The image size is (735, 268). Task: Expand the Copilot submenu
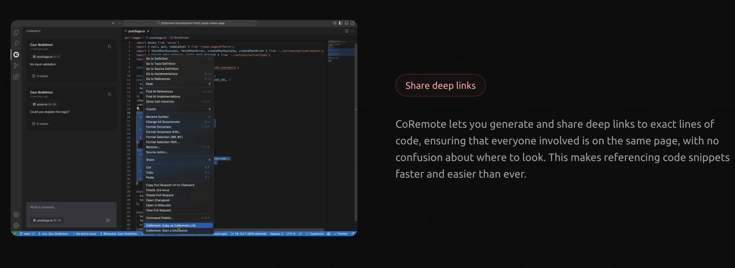point(178,109)
